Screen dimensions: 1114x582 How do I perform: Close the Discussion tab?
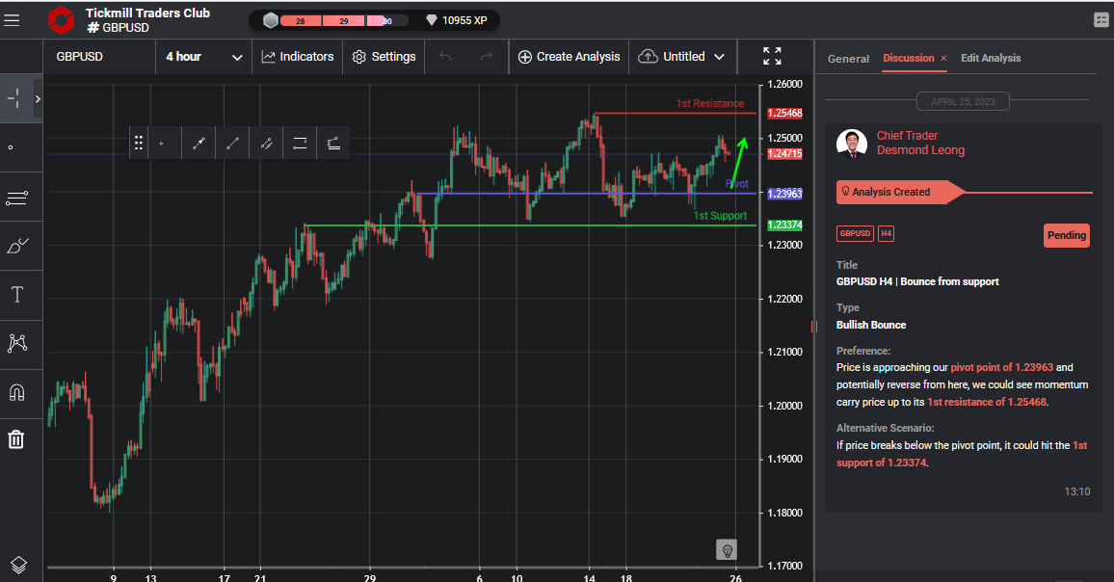pyautogui.click(x=943, y=58)
